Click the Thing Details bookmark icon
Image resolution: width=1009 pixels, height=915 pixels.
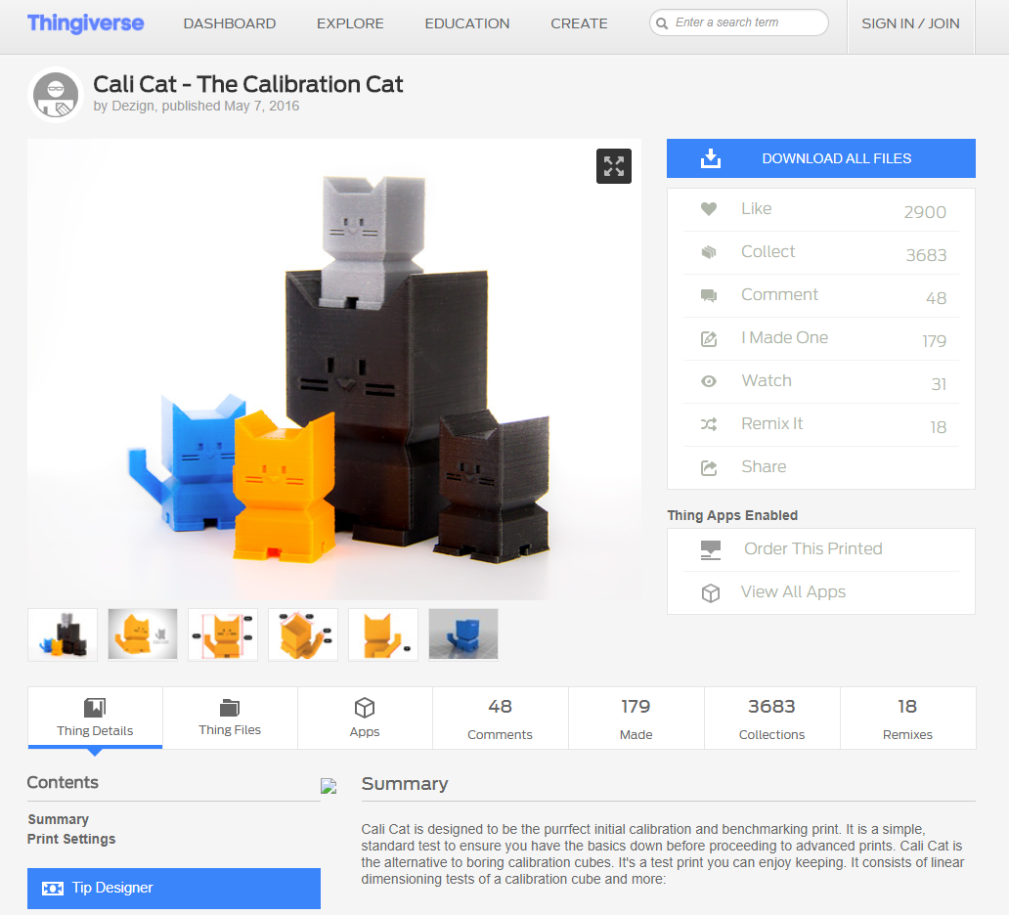coord(95,708)
